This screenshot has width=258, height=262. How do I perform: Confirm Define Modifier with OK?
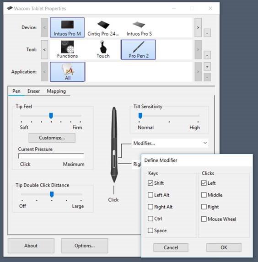tap(224, 247)
